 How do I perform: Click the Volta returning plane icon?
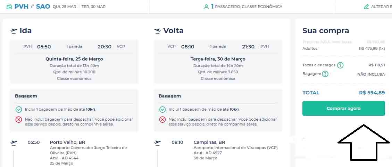pos(157,31)
